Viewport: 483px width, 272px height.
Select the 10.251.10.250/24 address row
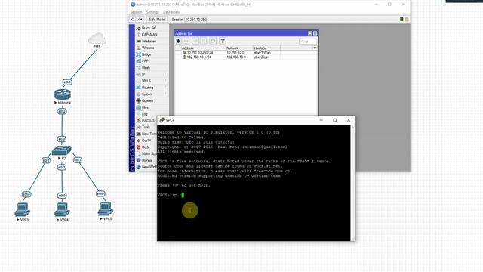246,53
